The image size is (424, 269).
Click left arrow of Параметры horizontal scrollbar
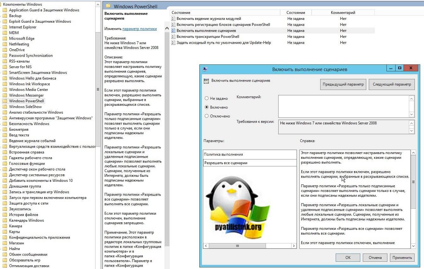(206, 246)
